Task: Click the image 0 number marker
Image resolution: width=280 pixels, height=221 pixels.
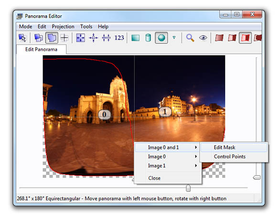Action: tap(104, 115)
